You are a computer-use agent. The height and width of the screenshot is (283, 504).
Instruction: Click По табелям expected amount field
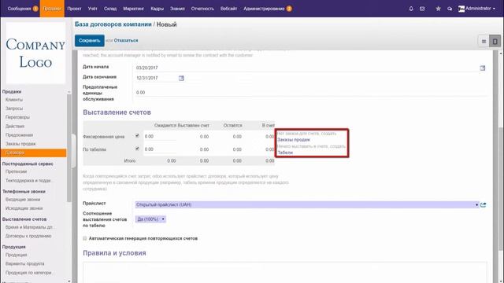[159, 149]
